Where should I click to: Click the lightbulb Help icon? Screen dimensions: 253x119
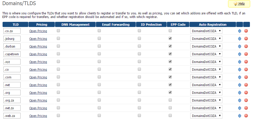pos(236,4)
